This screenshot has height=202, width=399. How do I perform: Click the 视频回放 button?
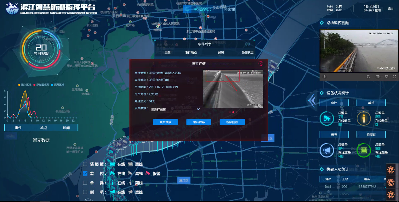pos(232,122)
